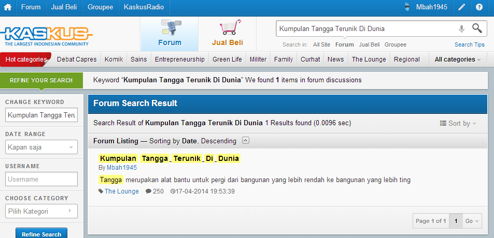Focus the main search box
Viewport: 494px width, 238px height.
coord(367,28)
